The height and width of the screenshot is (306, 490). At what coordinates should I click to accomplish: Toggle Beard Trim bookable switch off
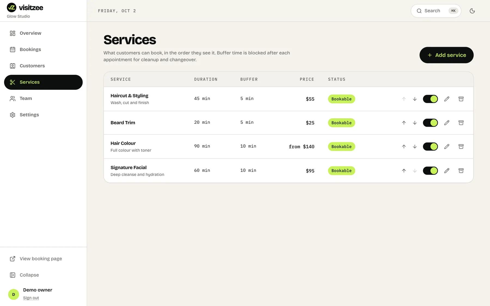430,123
